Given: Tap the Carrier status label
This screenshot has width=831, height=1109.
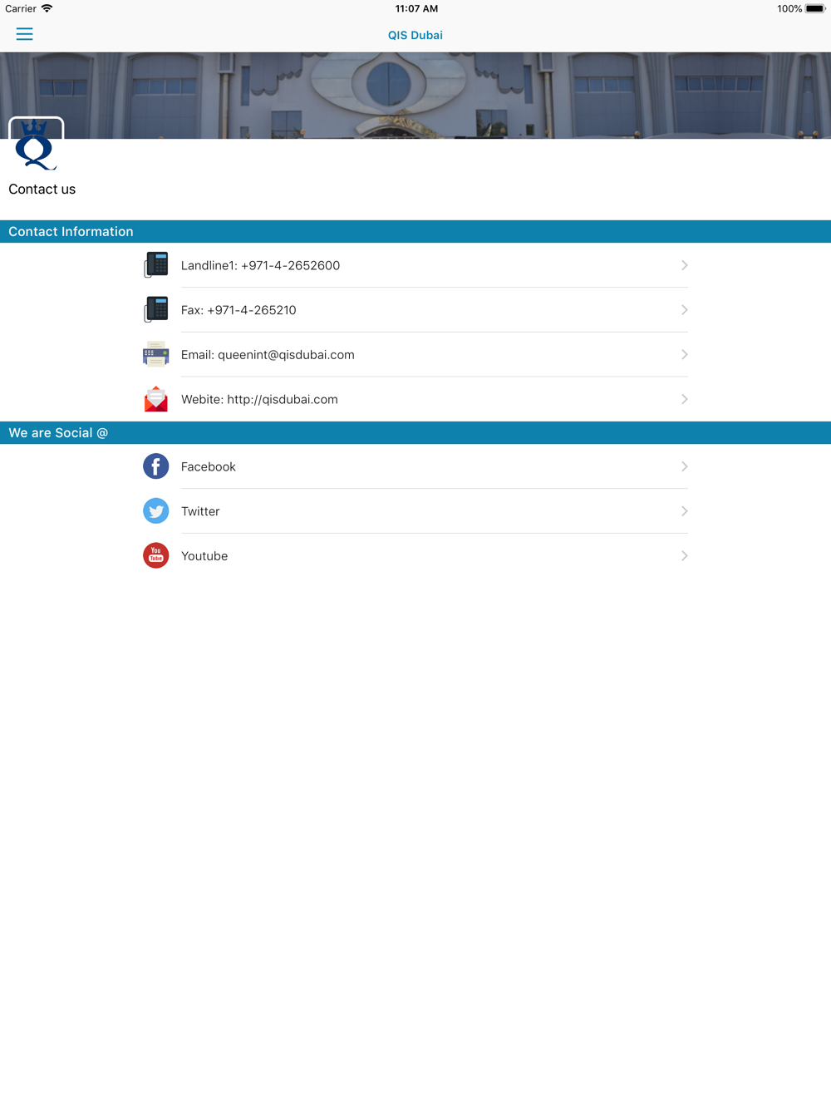Looking at the screenshot, I should pos(21,8).
